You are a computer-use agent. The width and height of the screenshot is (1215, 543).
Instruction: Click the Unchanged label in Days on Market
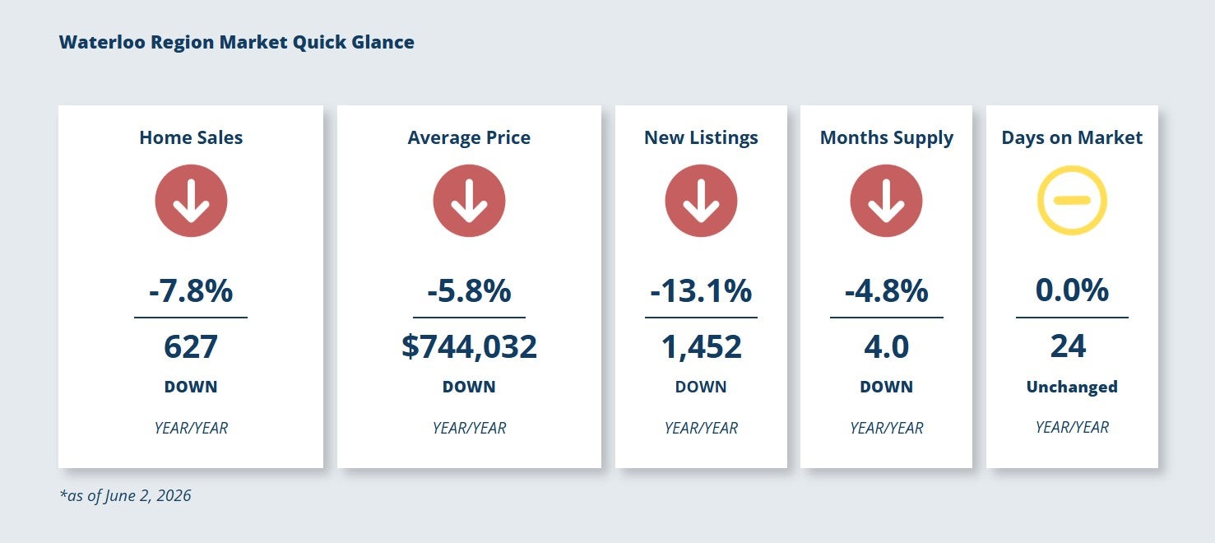click(x=1072, y=387)
